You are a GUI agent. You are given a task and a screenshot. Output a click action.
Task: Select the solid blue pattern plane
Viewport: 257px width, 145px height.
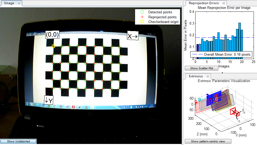tap(214, 98)
